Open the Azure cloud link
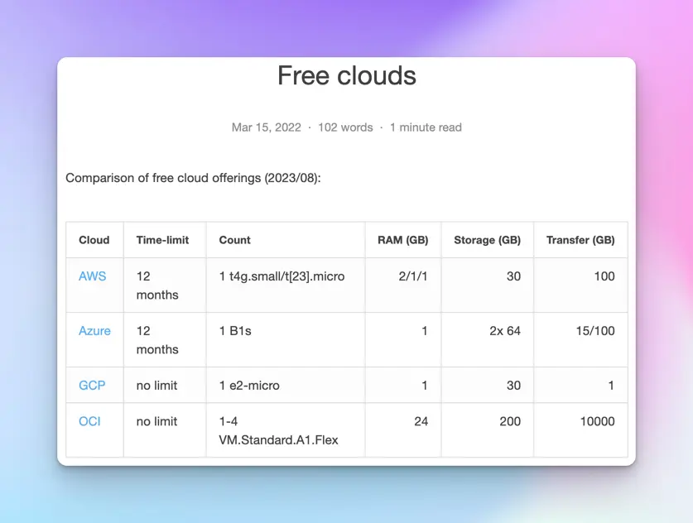The height and width of the screenshot is (523, 693). point(94,331)
